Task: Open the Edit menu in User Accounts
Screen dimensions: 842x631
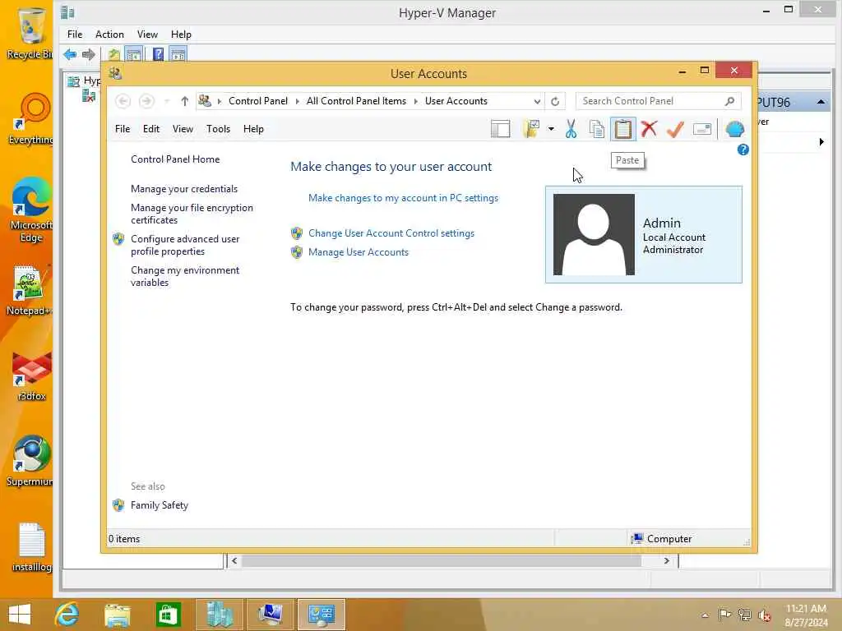Action: [x=151, y=129]
